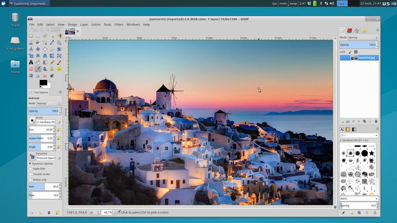This screenshot has width=397, height=223.
Task: Select the Pencil tool
Action: point(52,62)
